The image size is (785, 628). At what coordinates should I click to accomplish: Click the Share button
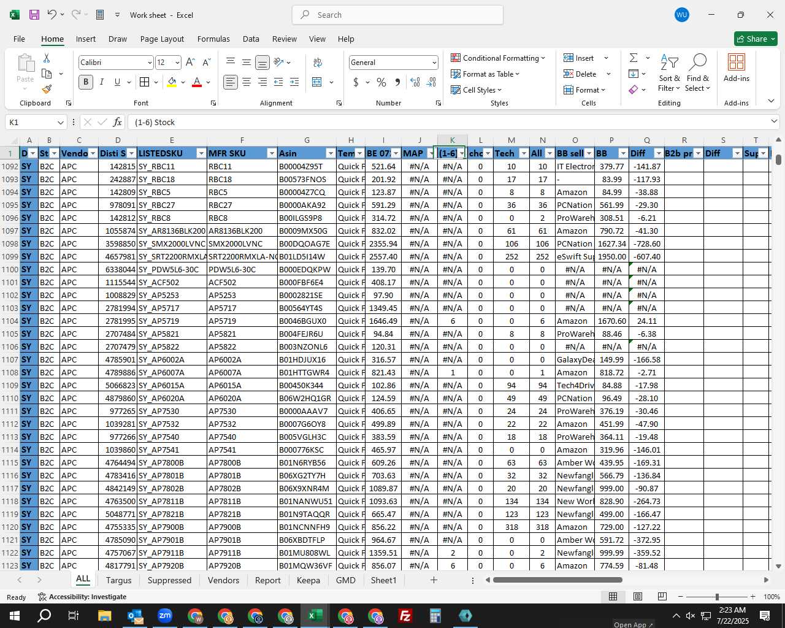[x=756, y=39]
